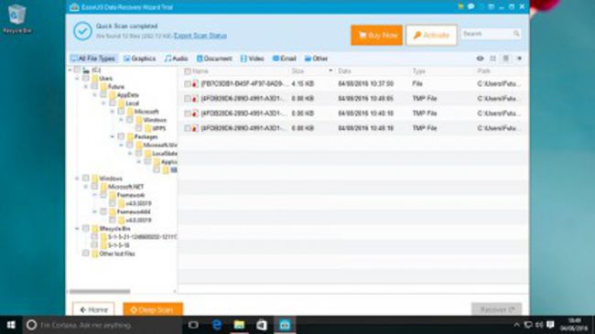Viewport: 595px width, 334px height.
Task: Select the Other lost files folder
Action: (117, 253)
